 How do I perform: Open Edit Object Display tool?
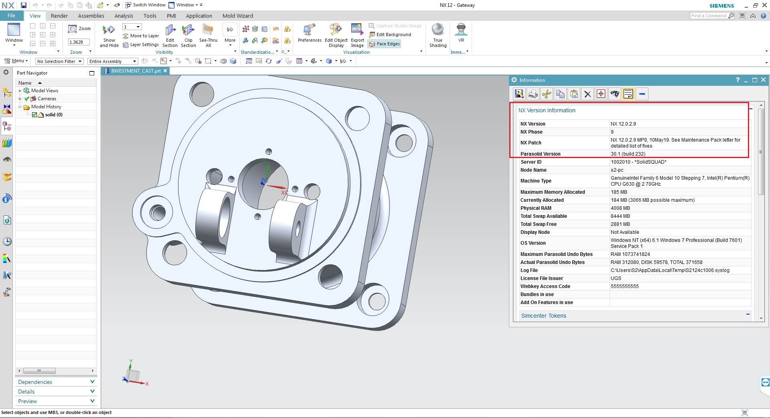tap(336, 37)
